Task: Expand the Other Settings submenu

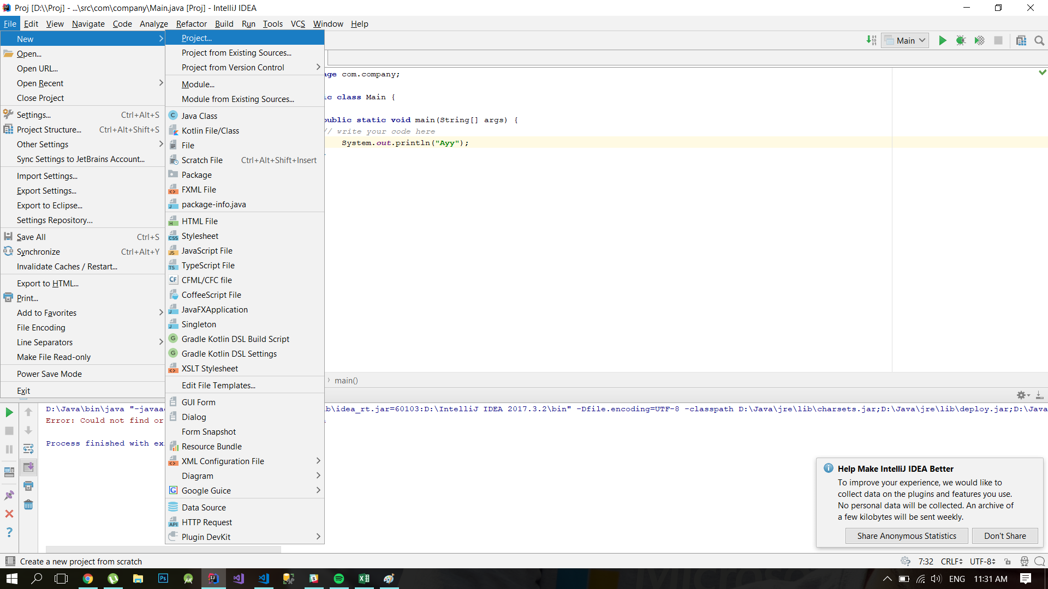Action: pyautogui.click(x=83, y=144)
